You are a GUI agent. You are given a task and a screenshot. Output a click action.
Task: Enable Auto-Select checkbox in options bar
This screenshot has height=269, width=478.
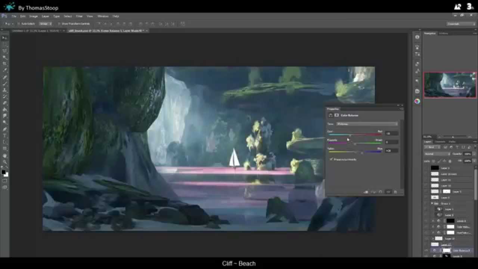18,24
